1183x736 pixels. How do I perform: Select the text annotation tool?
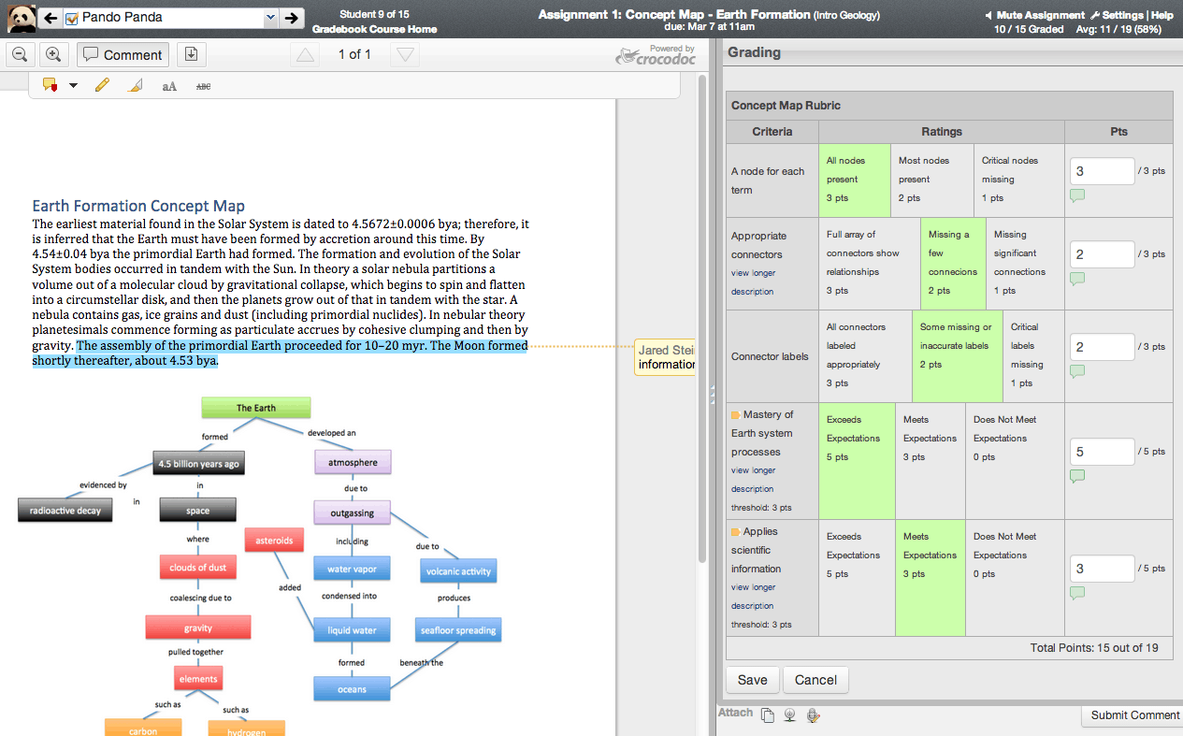[x=169, y=86]
